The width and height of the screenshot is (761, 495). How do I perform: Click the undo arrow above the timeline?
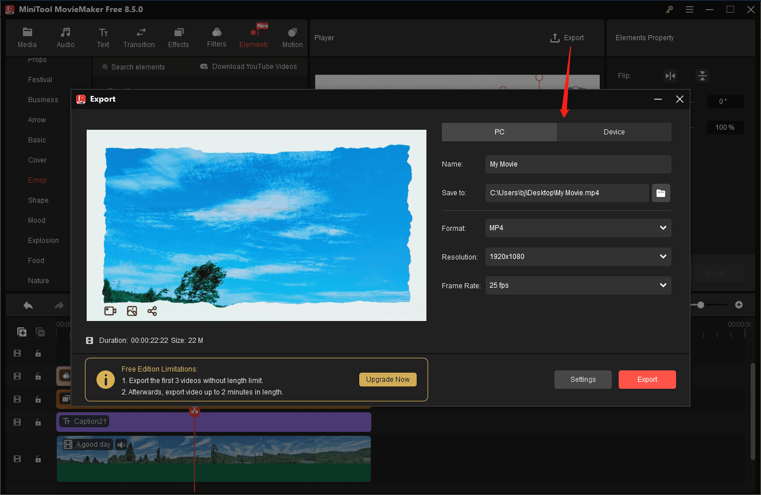[x=28, y=304]
